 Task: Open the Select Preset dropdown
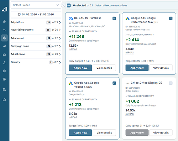coord(36,5)
